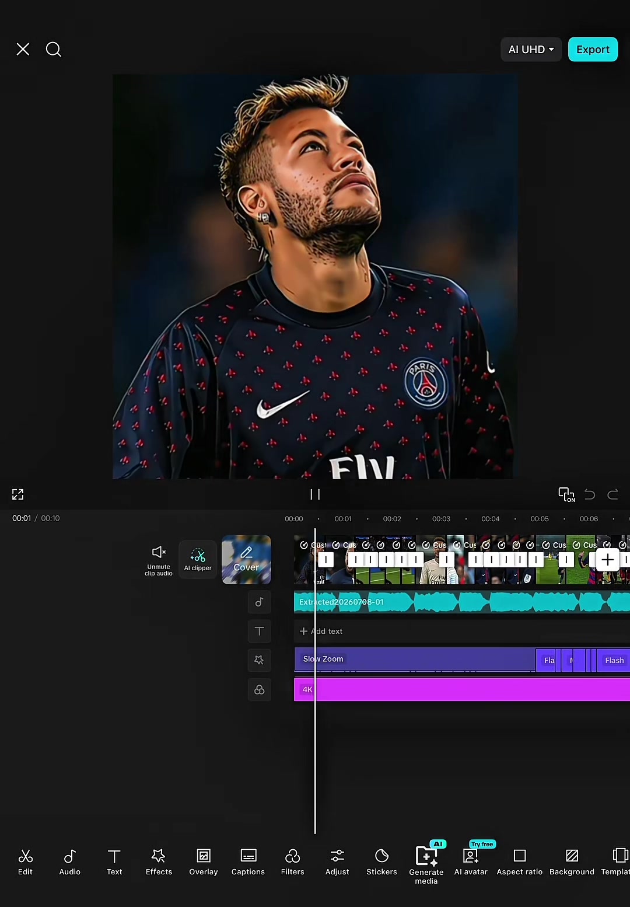Open the filters track circles icon
The width and height of the screenshot is (630, 907).
point(259,689)
